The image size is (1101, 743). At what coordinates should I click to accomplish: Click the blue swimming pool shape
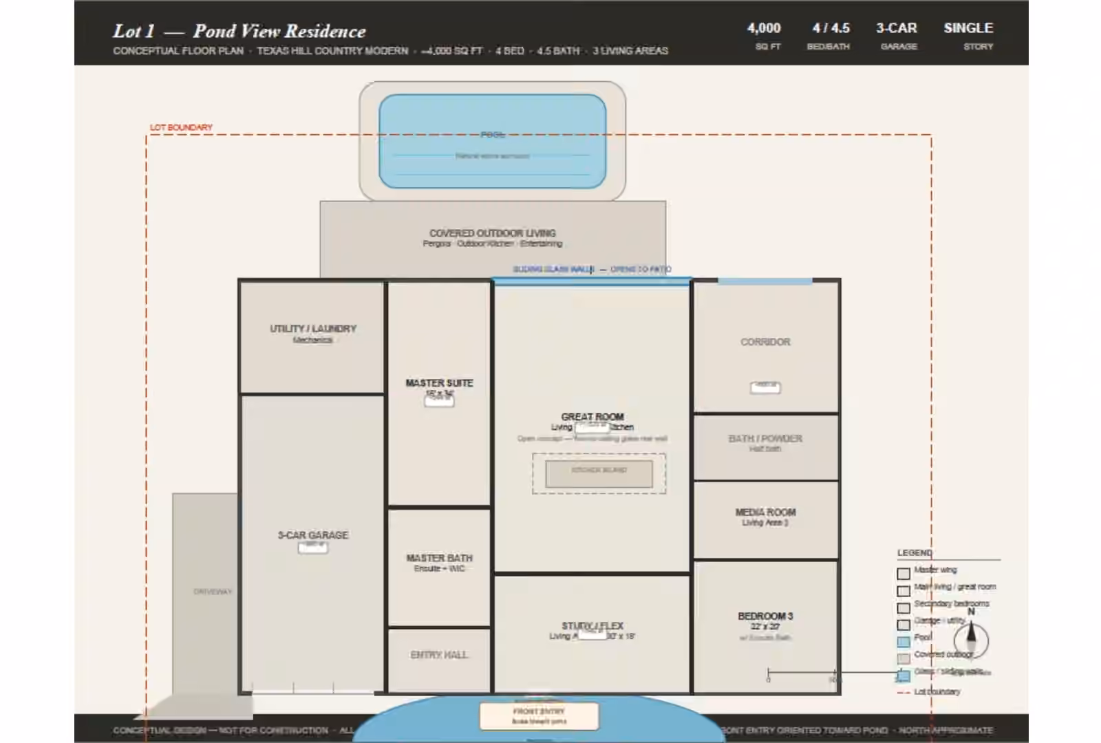pos(493,141)
